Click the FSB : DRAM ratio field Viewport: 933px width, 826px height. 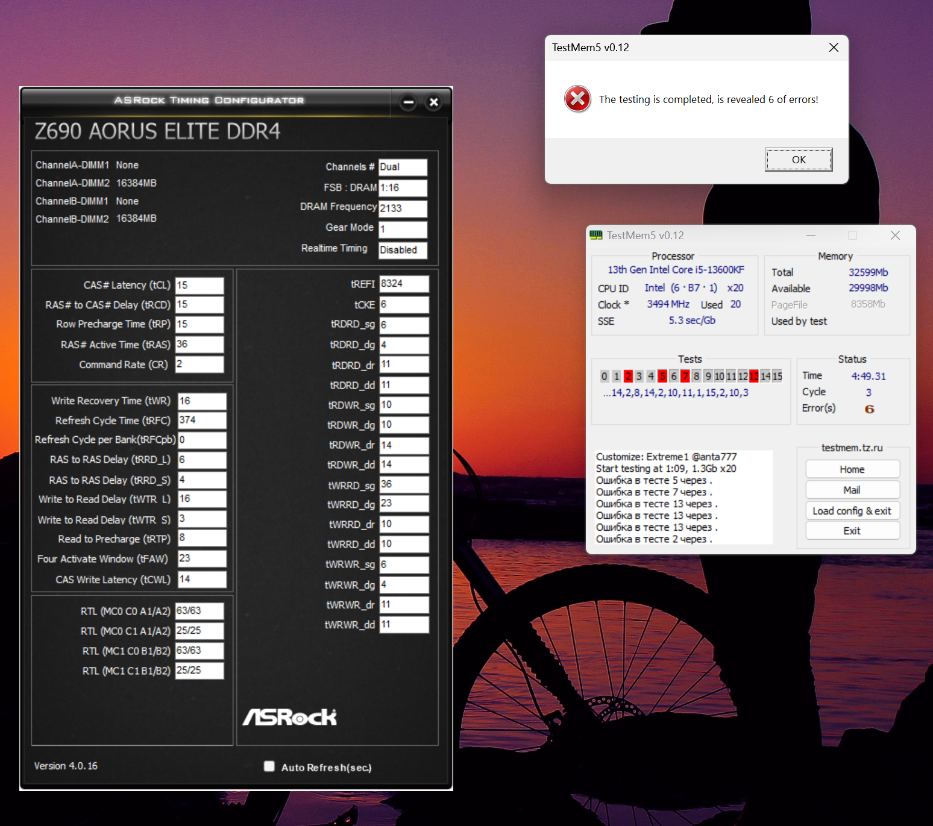click(403, 188)
